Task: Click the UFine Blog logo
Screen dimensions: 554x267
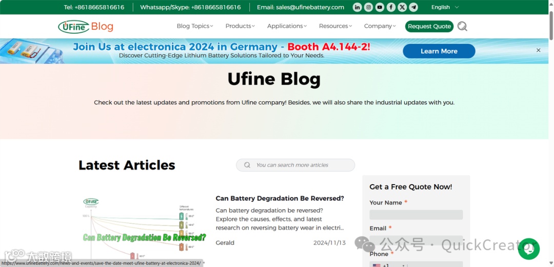Action: (x=86, y=27)
